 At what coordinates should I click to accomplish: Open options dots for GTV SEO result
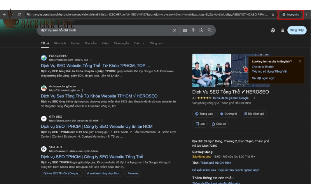(102, 121)
